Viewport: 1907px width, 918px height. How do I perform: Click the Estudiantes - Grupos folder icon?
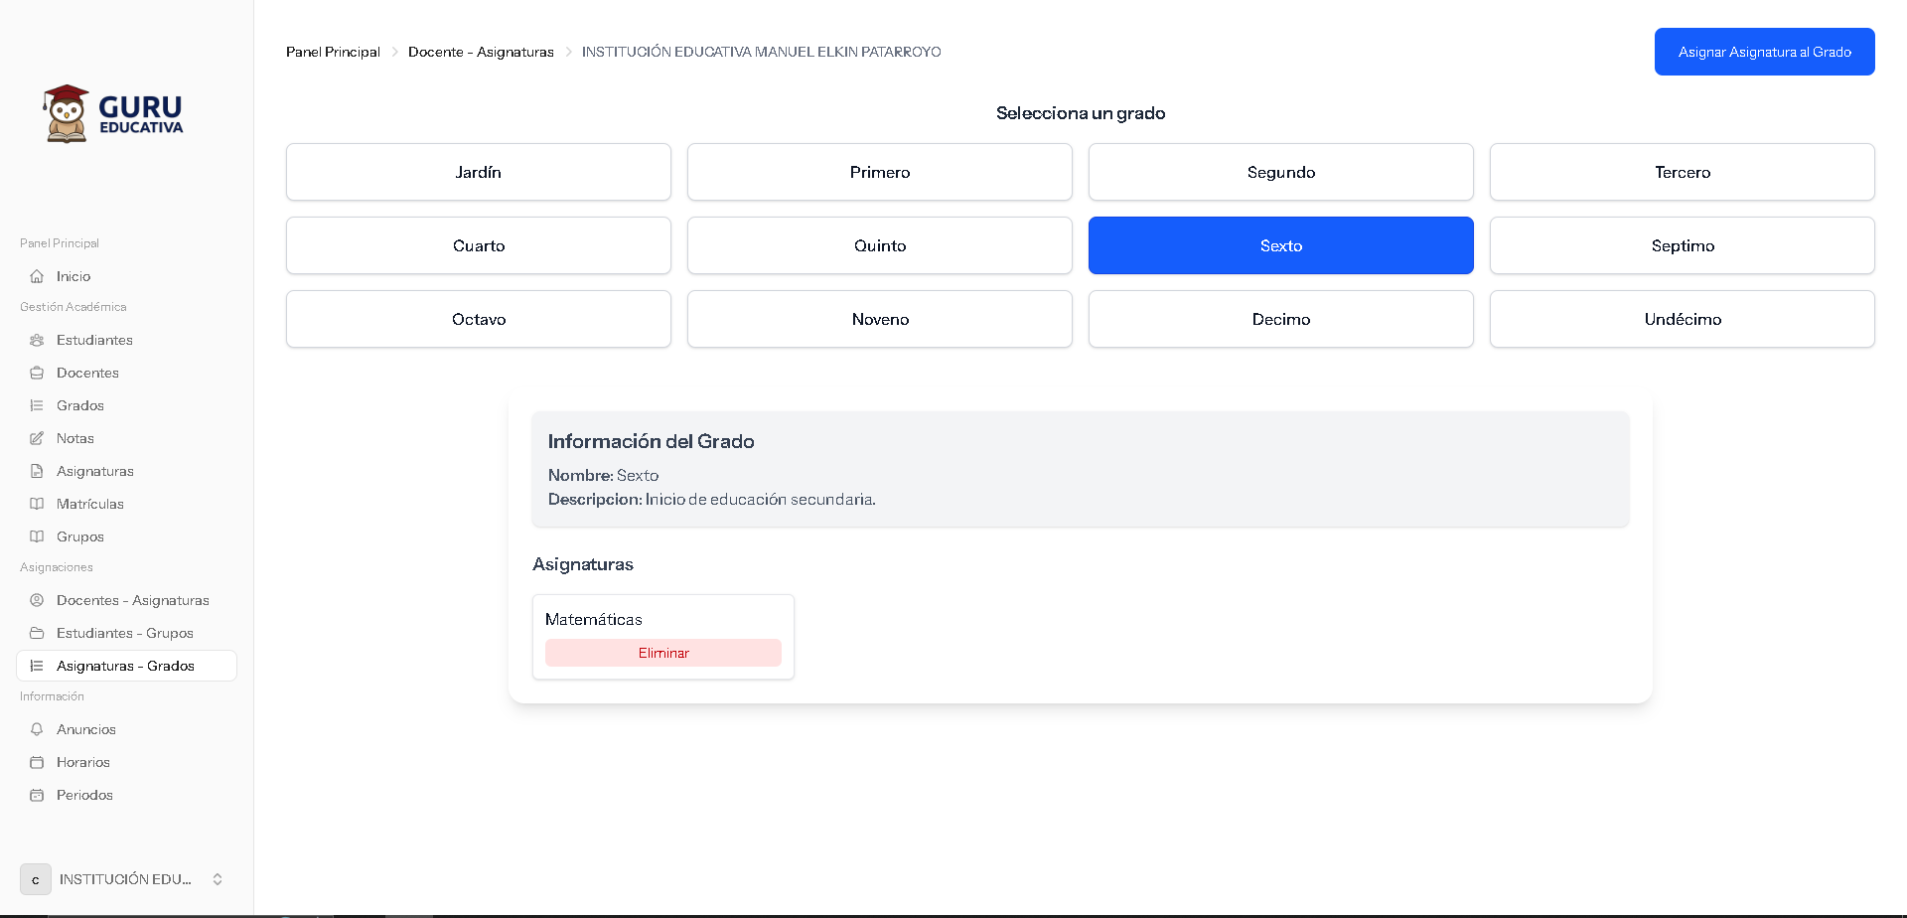37,633
